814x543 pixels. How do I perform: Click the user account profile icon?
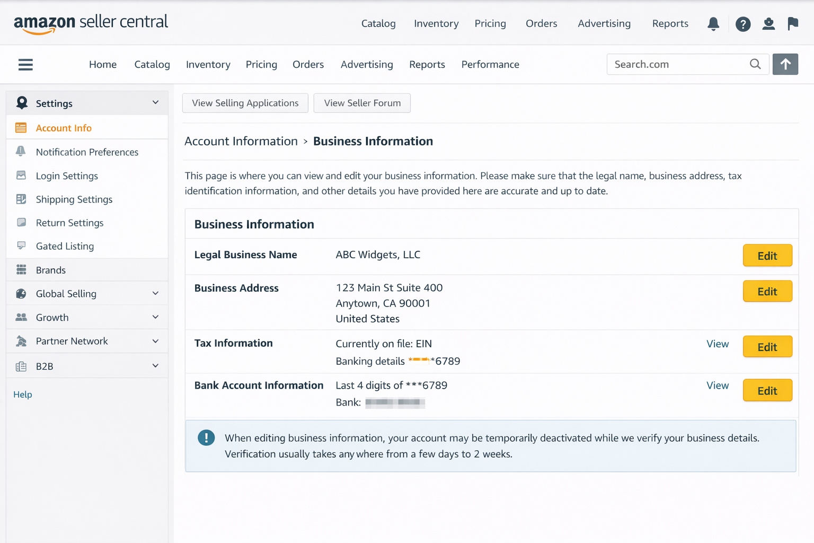click(x=768, y=24)
